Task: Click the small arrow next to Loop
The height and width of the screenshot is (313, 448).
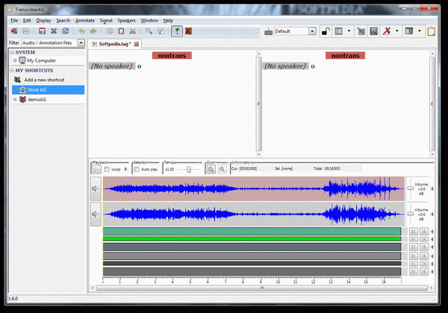Action: point(125,169)
